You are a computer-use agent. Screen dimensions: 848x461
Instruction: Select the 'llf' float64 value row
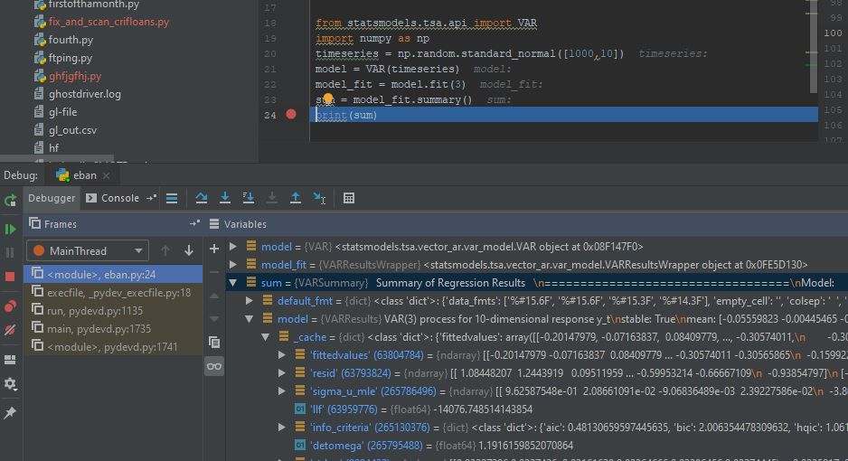(537, 409)
